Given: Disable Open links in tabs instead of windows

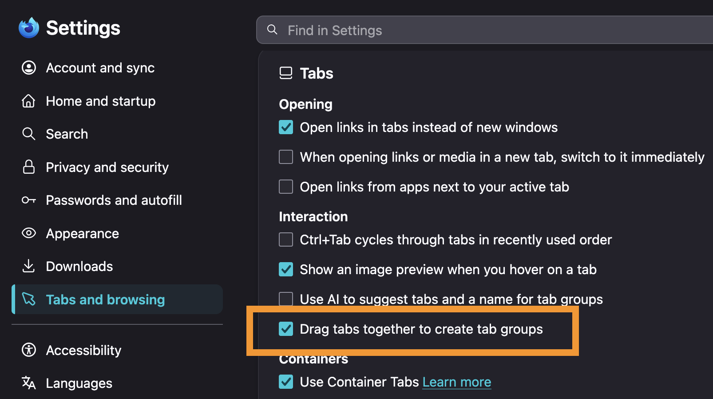Looking at the screenshot, I should pos(286,127).
